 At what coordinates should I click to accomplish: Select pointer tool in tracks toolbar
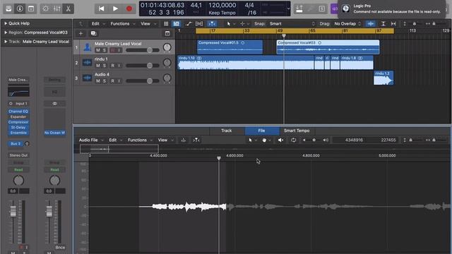coord(229,23)
